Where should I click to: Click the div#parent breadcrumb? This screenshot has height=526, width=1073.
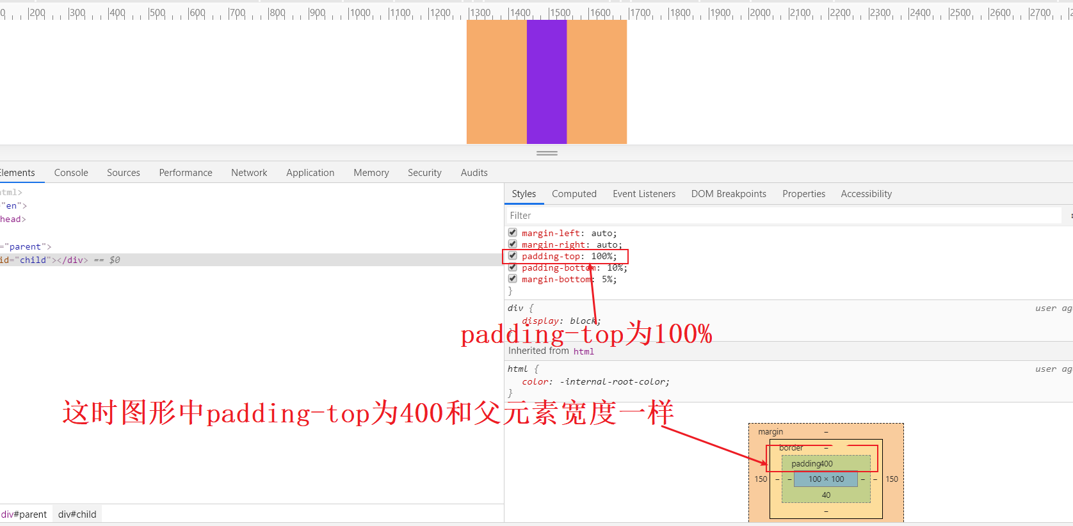[x=24, y=514]
